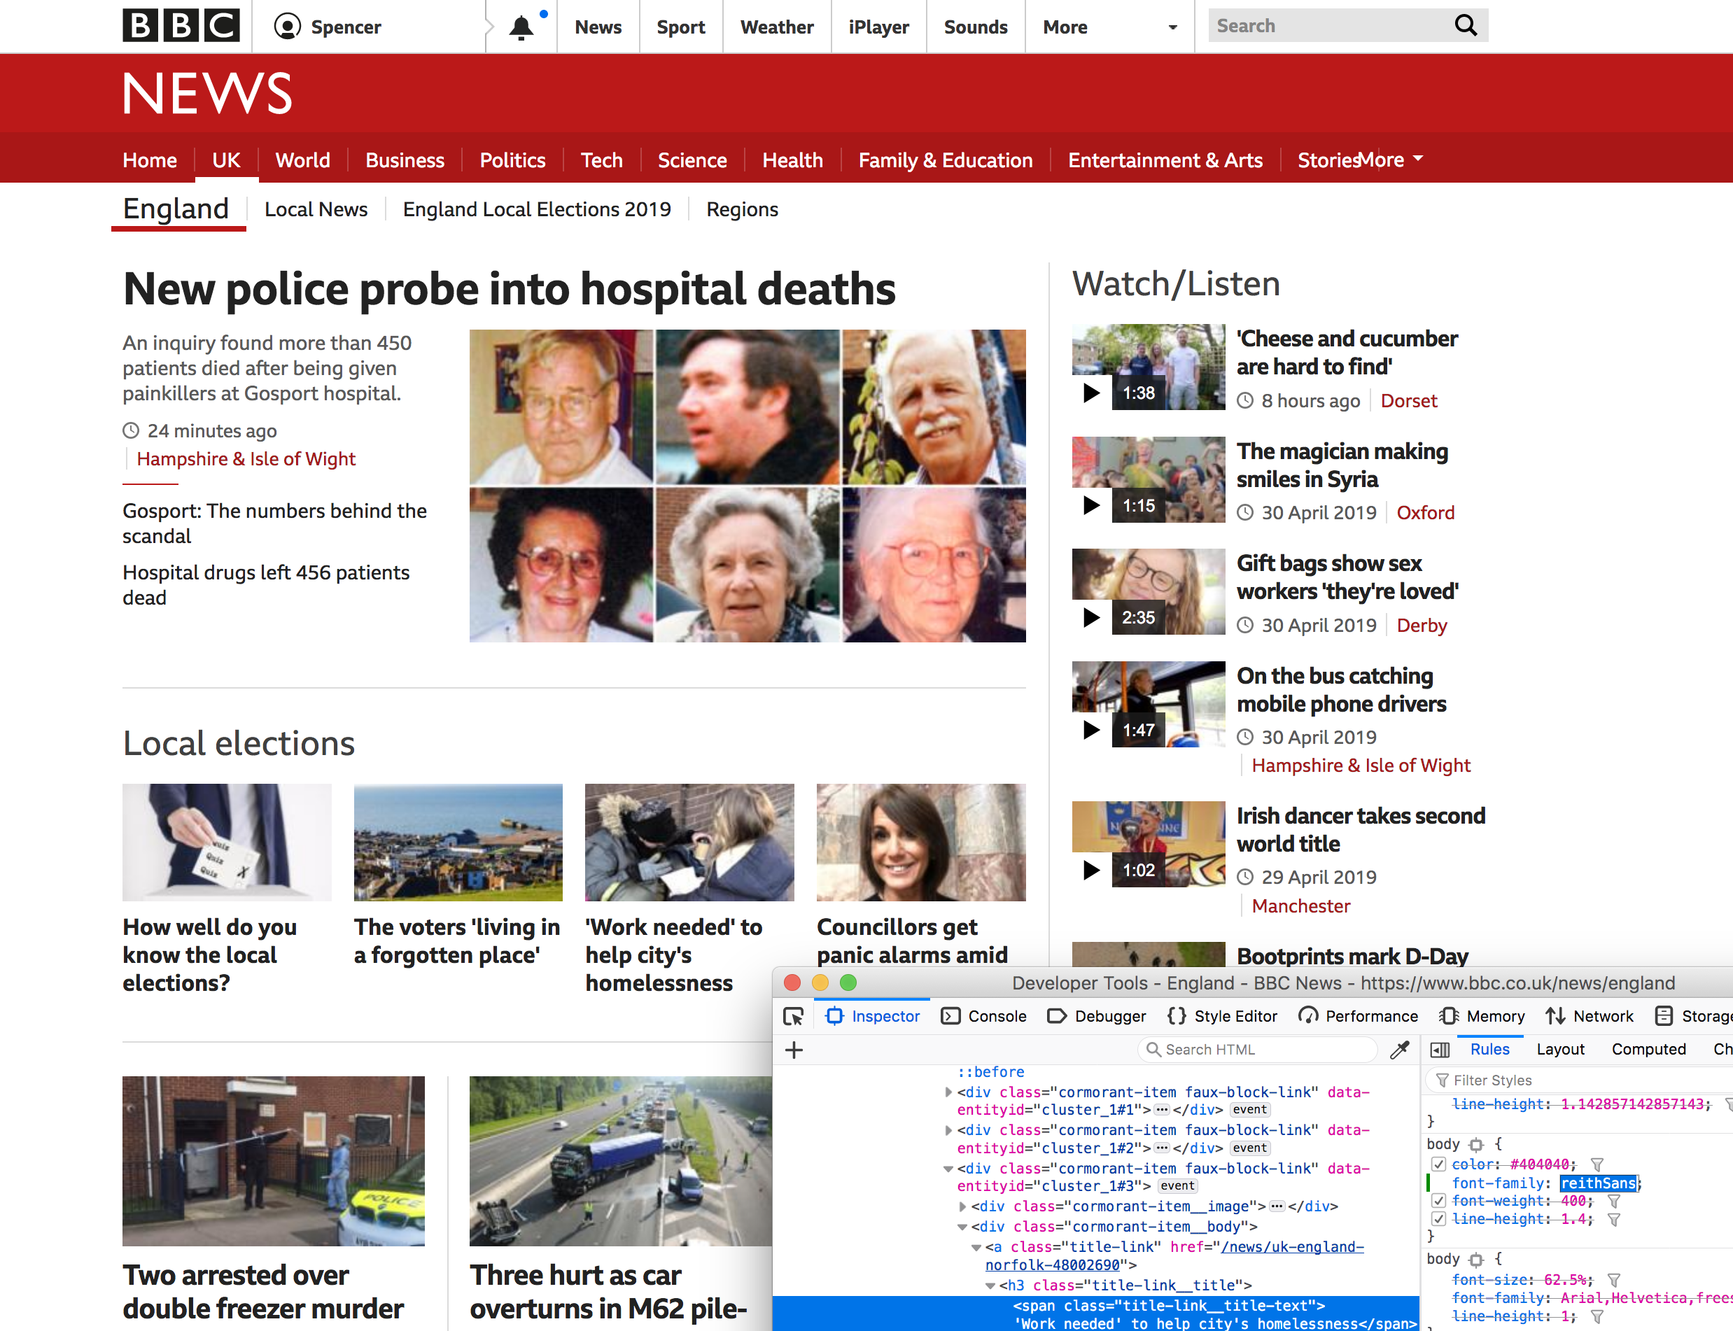1733x1331 pixels.
Task: Click the filter funnel next to font-size: 62.5%
Action: pyautogui.click(x=1613, y=1281)
